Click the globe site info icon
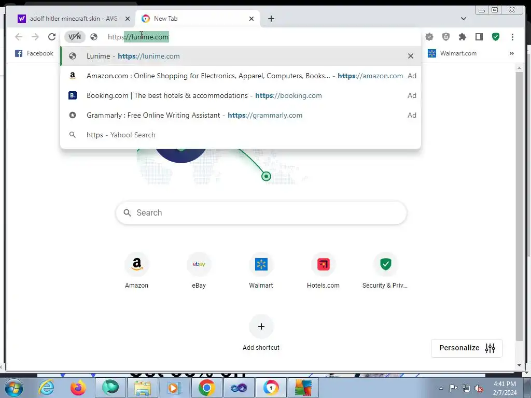Image resolution: width=531 pixels, height=398 pixels. click(x=94, y=37)
